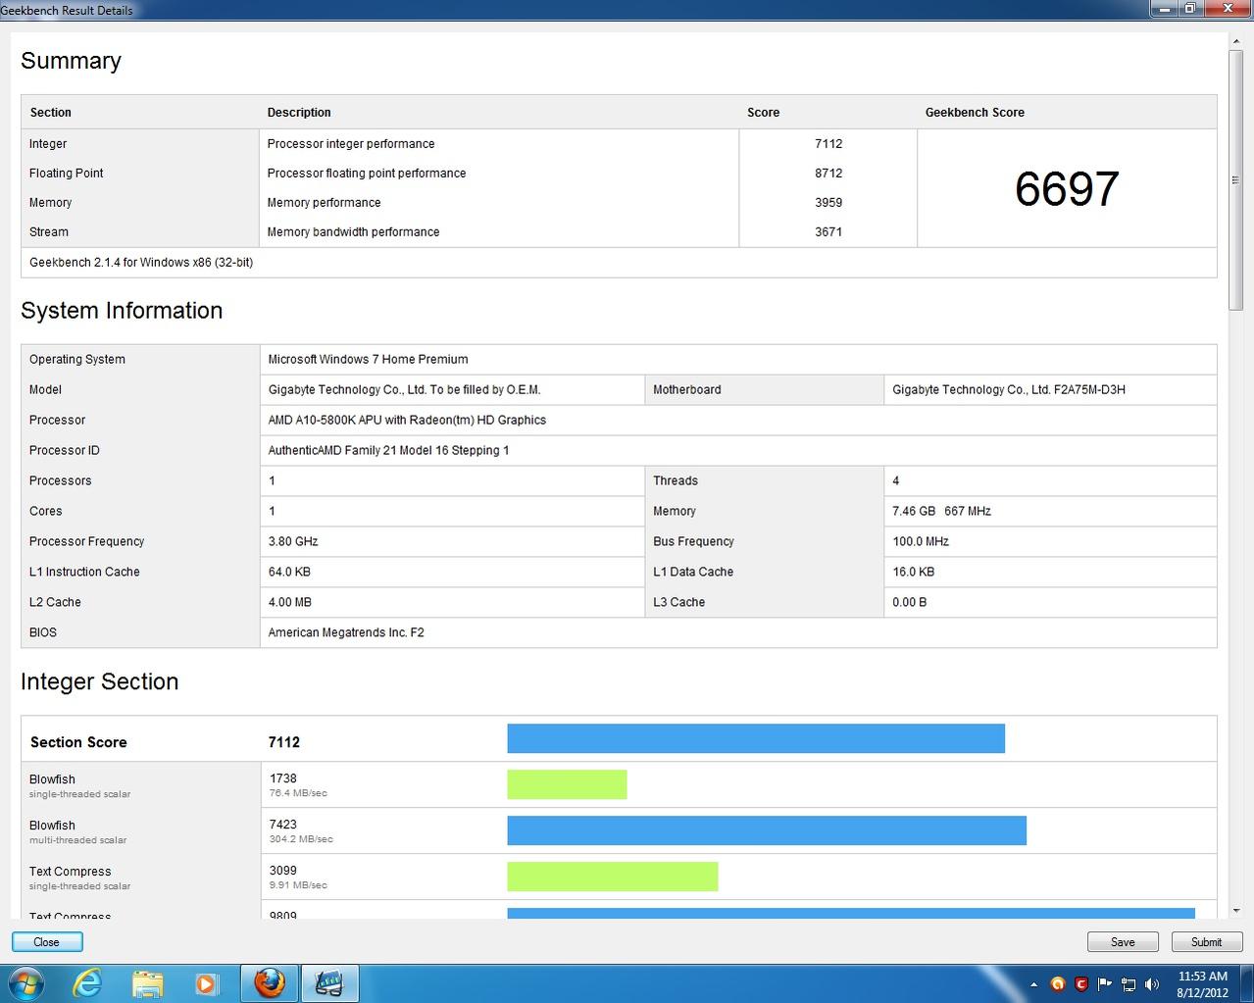Click single-threaded Blowfish score 1738

pyautogui.click(x=283, y=778)
